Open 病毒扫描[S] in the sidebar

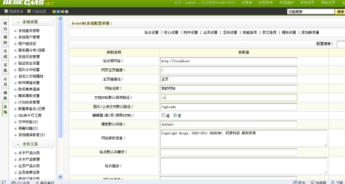coord(28,128)
